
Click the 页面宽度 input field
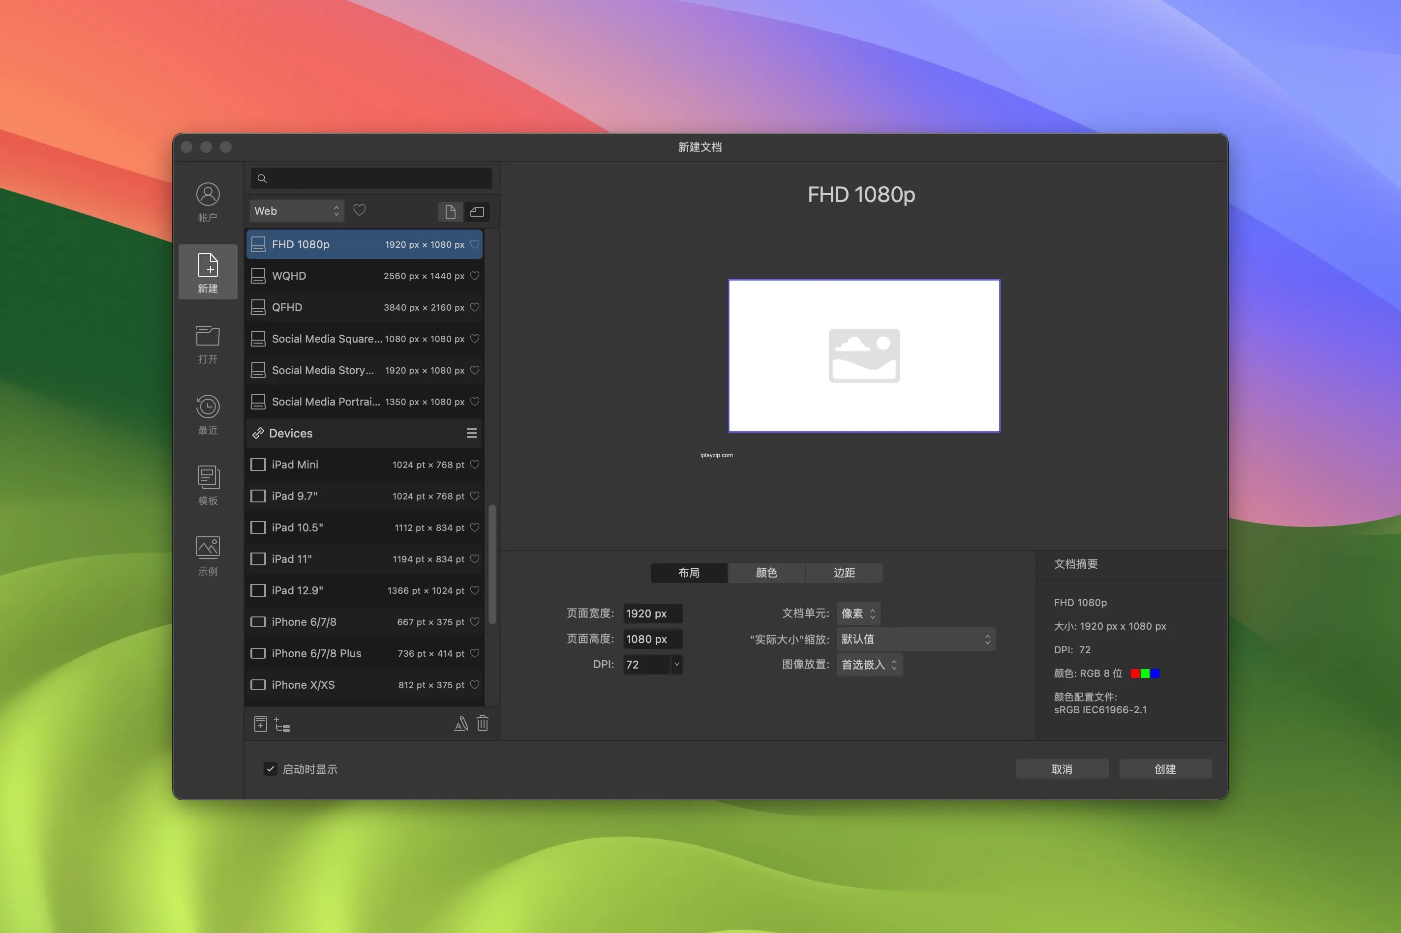(653, 613)
